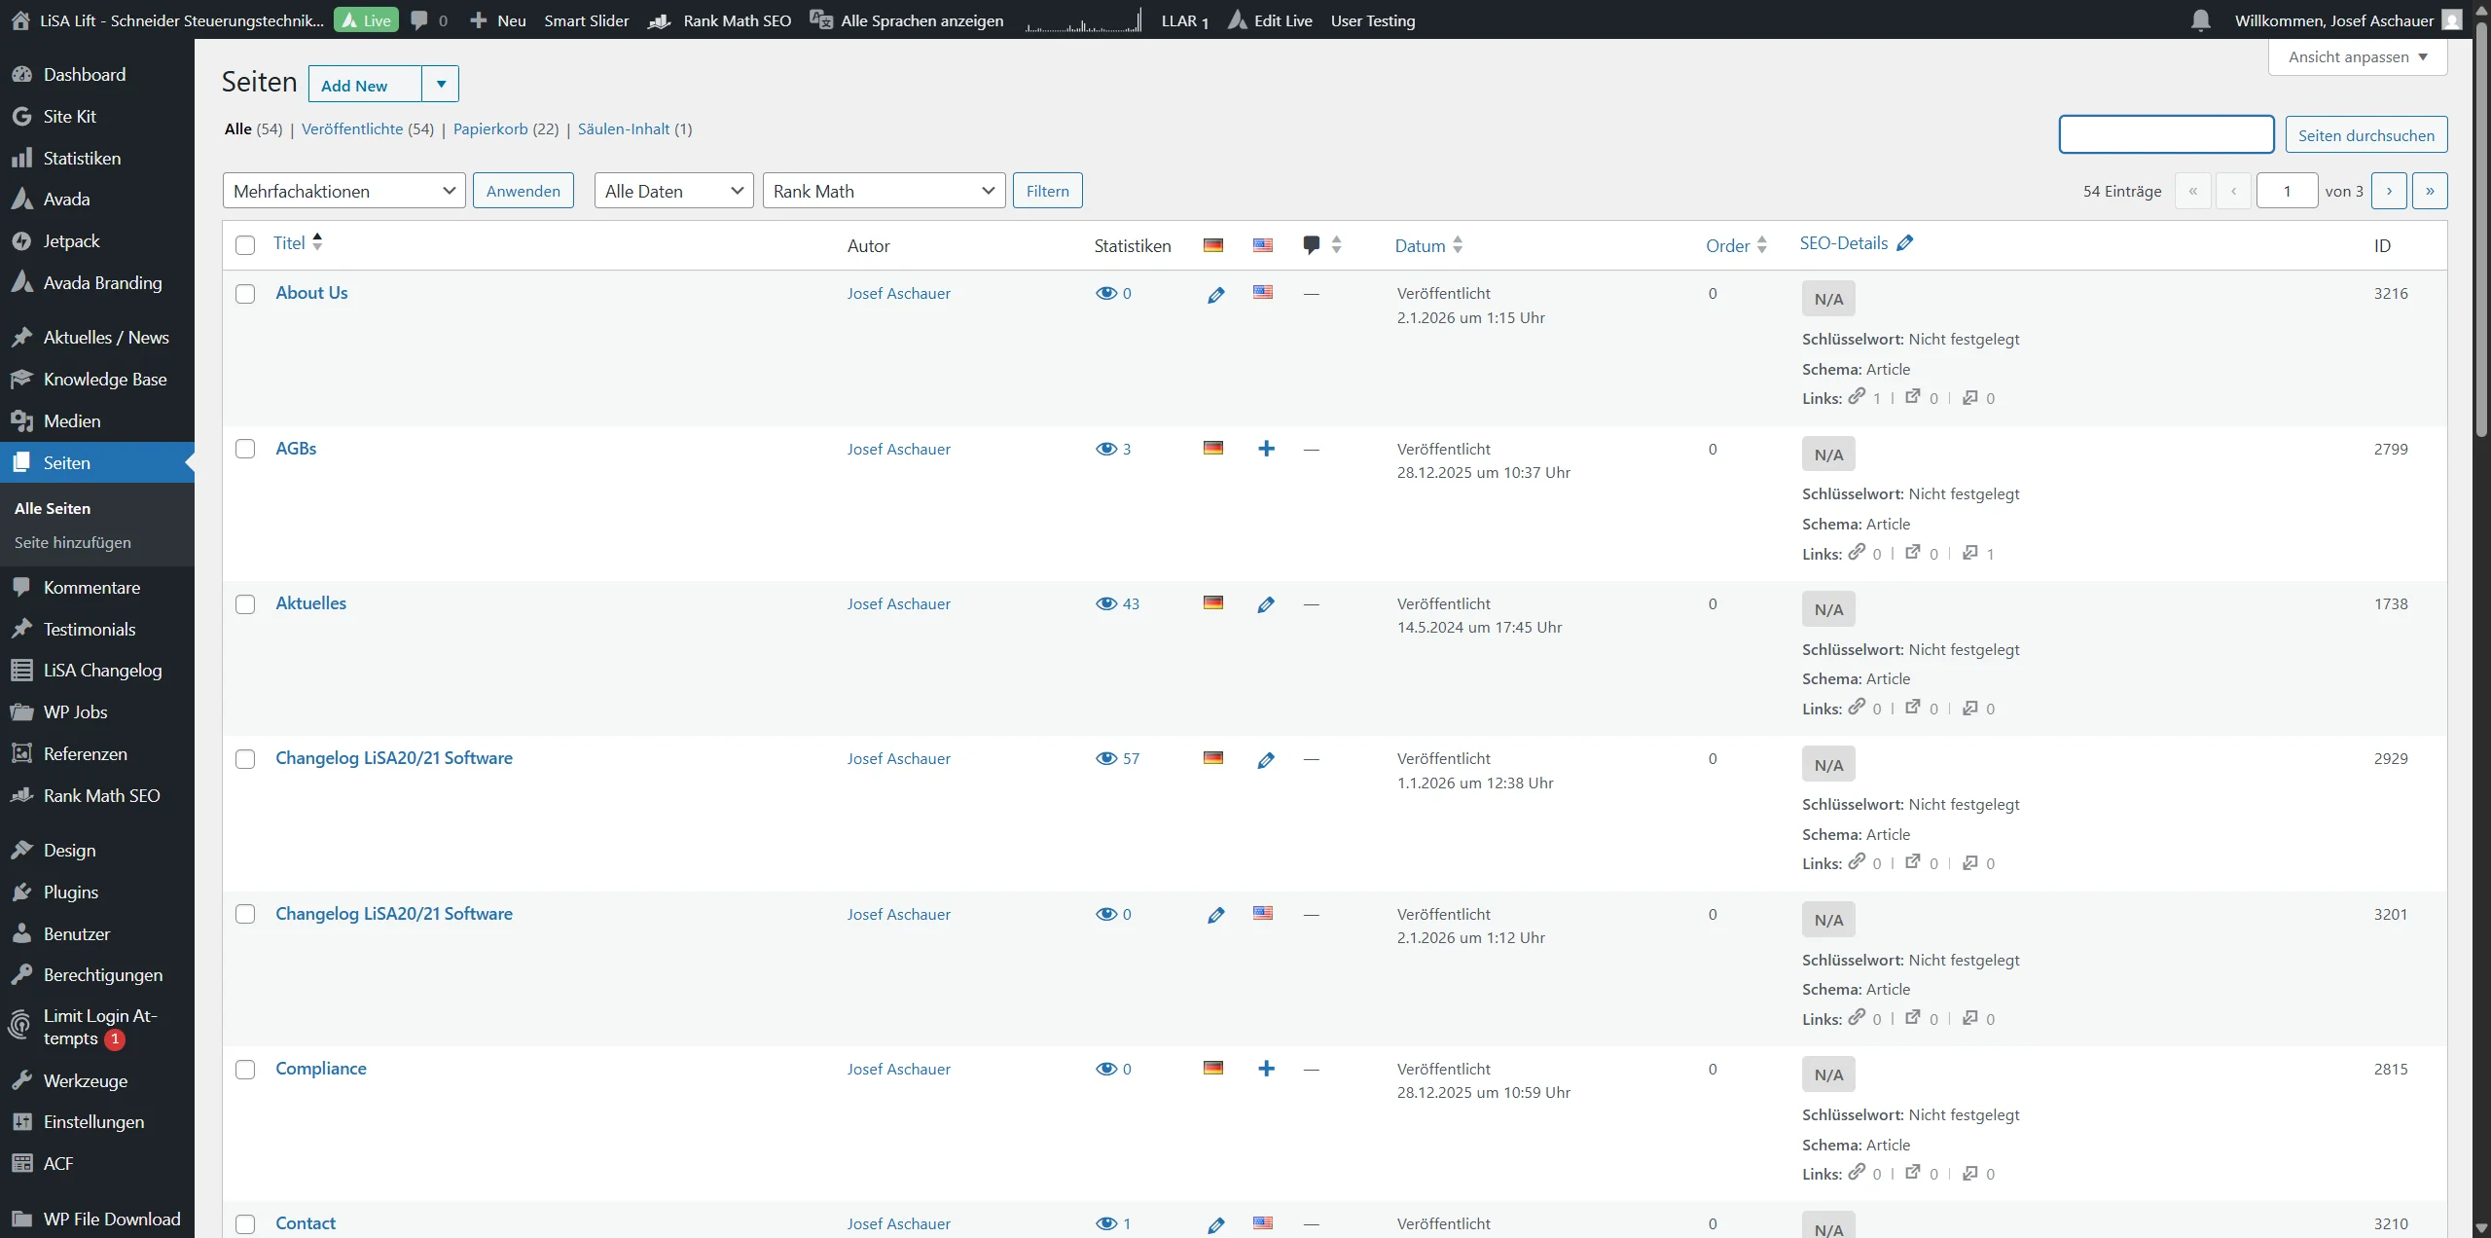Open Statistiken from the sidebar menu
The height and width of the screenshot is (1238, 2491).
(x=82, y=158)
